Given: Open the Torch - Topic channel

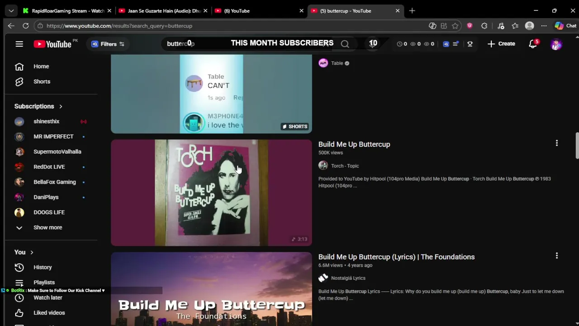Looking at the screenshot, I should 345,166.
